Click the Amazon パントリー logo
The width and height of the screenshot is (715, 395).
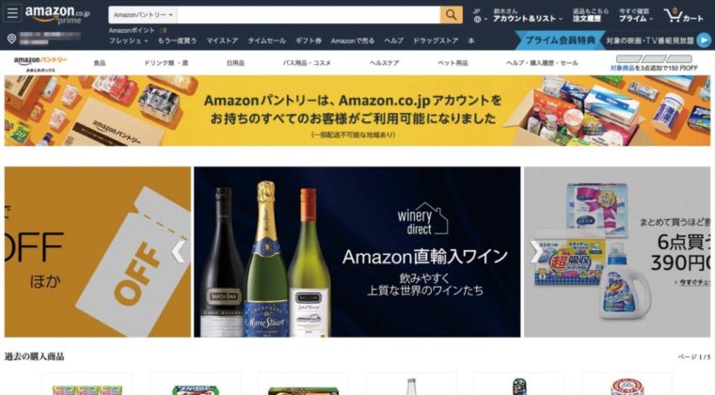click(40, 63)
